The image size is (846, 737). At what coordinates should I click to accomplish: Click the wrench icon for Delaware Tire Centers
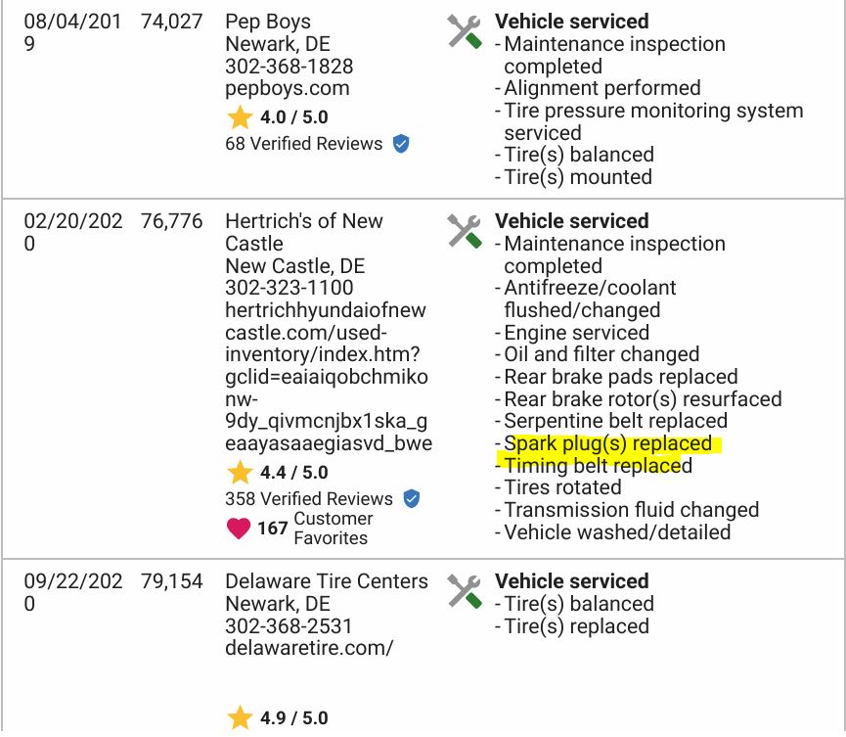pyautogui.click(x=465, y=591)
